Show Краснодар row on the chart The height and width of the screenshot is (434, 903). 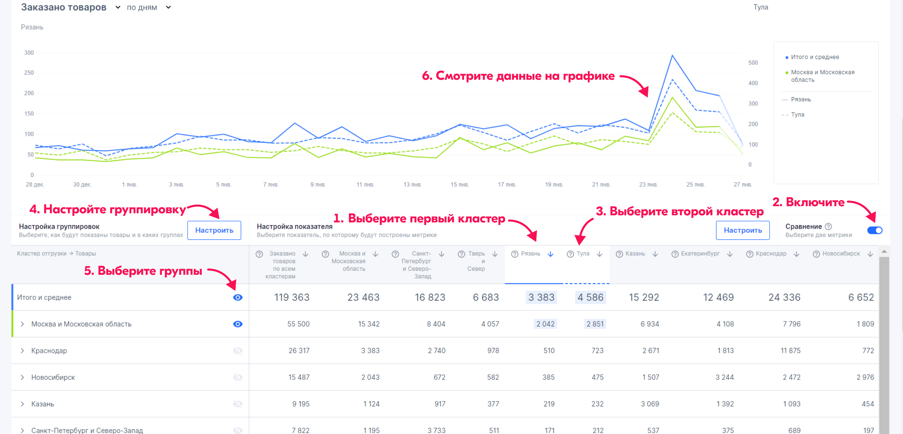point(238,351)
